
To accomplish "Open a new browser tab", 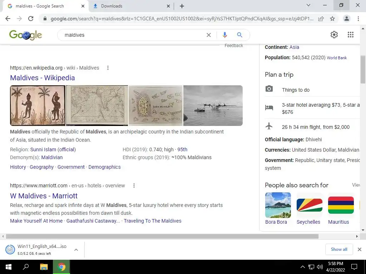I will point(182,6).
